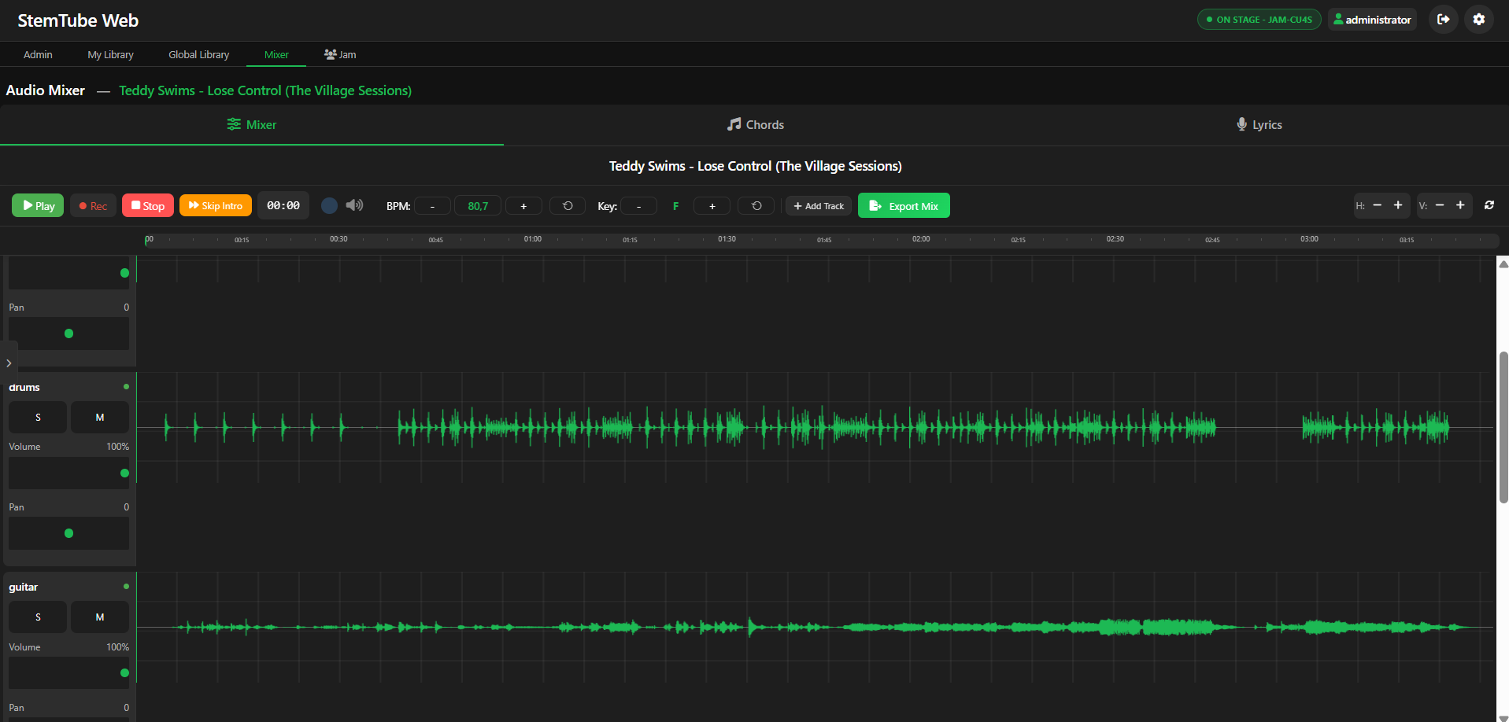Click the logout icon in the header
The image size is (1509, 722).
coord(1443,20)
